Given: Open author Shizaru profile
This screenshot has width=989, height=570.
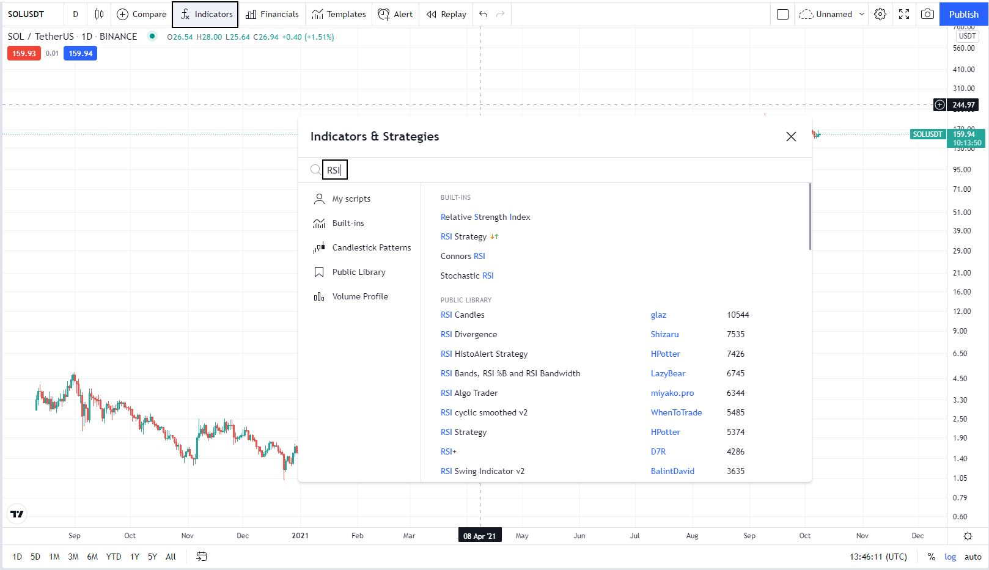Looking at the screenshot, I should coord(664,334).
